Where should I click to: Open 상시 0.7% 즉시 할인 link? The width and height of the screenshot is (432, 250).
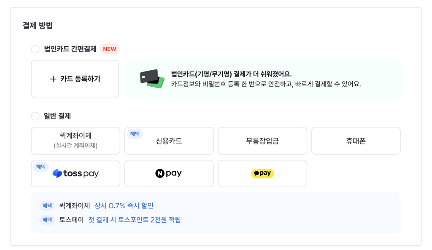124,205
